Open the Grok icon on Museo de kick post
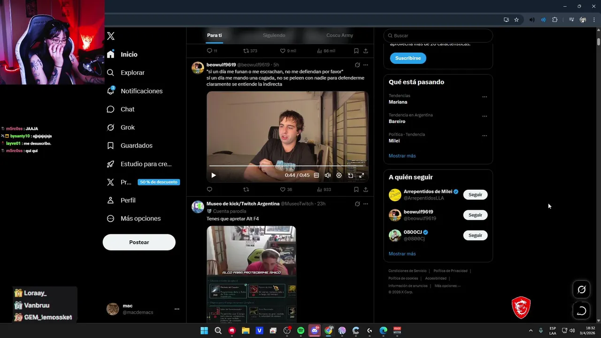Image resolution: width=601 pixels, height=338 pixels. pyautogui.click(x=357, y=204)
